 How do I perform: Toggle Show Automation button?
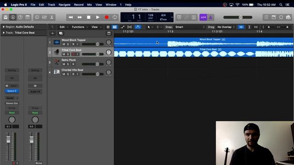point(123,27)
